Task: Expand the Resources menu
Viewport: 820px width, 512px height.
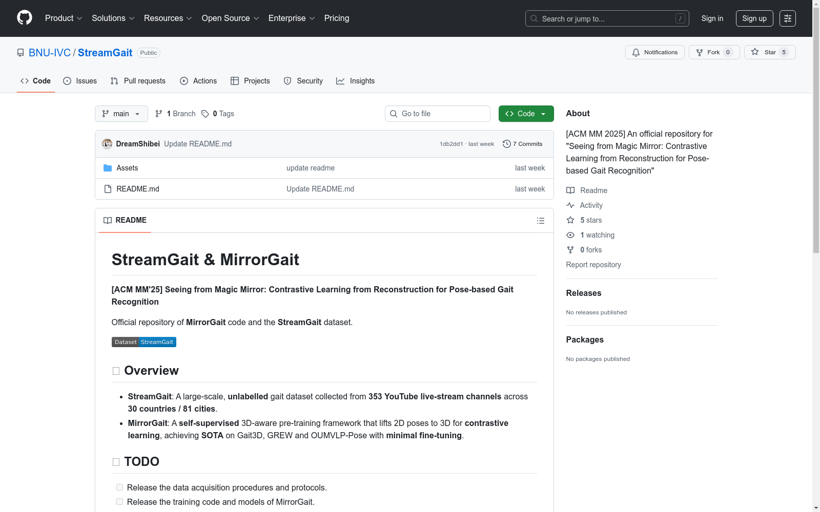Action: tap(168, 18)
